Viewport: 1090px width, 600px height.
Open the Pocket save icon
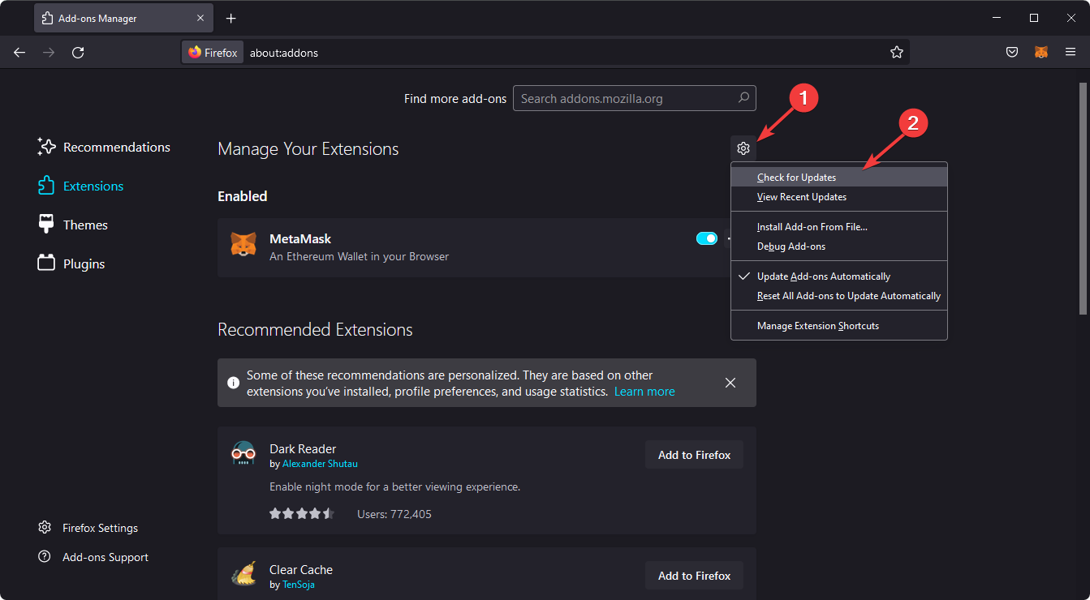click(1012, 52)
